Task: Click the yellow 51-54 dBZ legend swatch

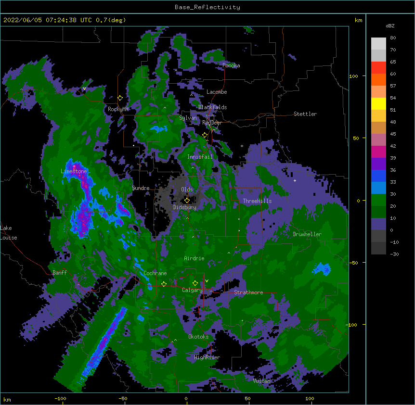Action: (378, 103)
